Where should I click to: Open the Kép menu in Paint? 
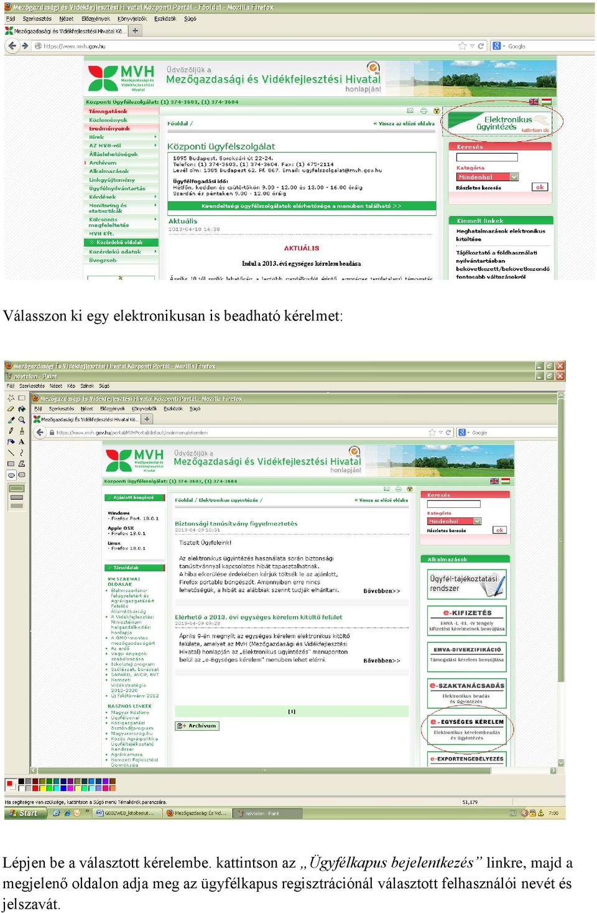(x=71, y=386)
